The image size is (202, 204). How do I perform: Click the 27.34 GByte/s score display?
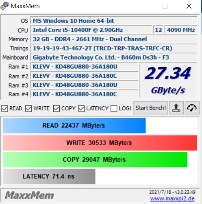tap(168, 80)
